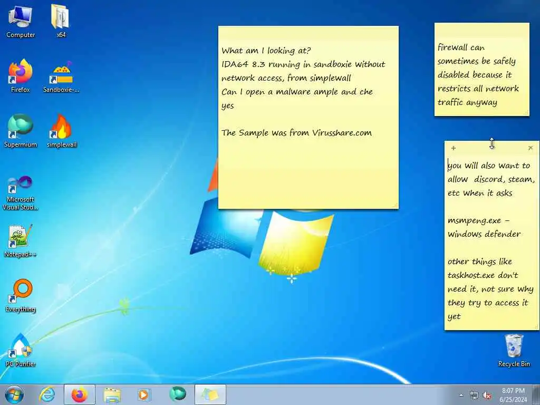Select the PC Purifier shortcut
The width and height of the screenshot is (540, 405).
(21, 350)
